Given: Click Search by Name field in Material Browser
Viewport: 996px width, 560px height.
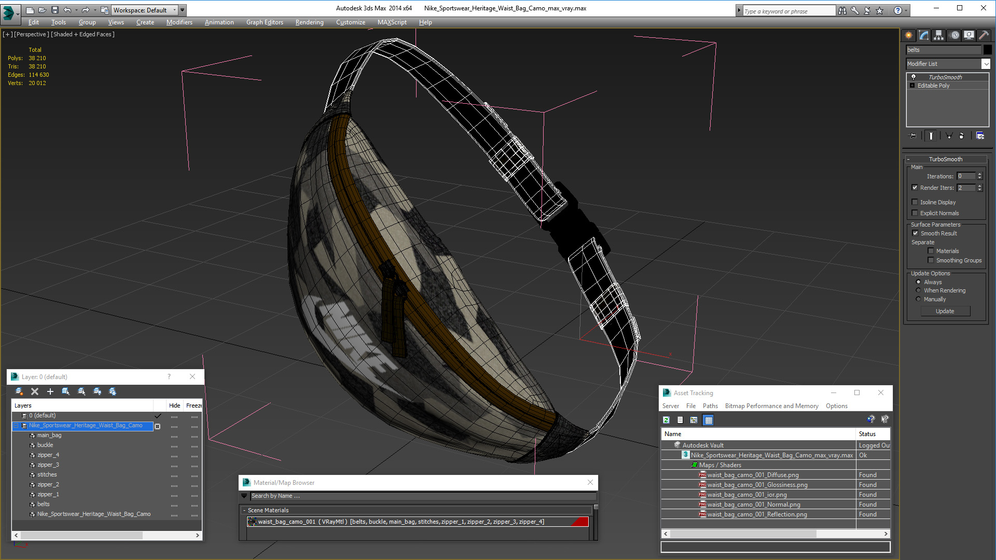Looking at the screenshot, I should [423, 496].
